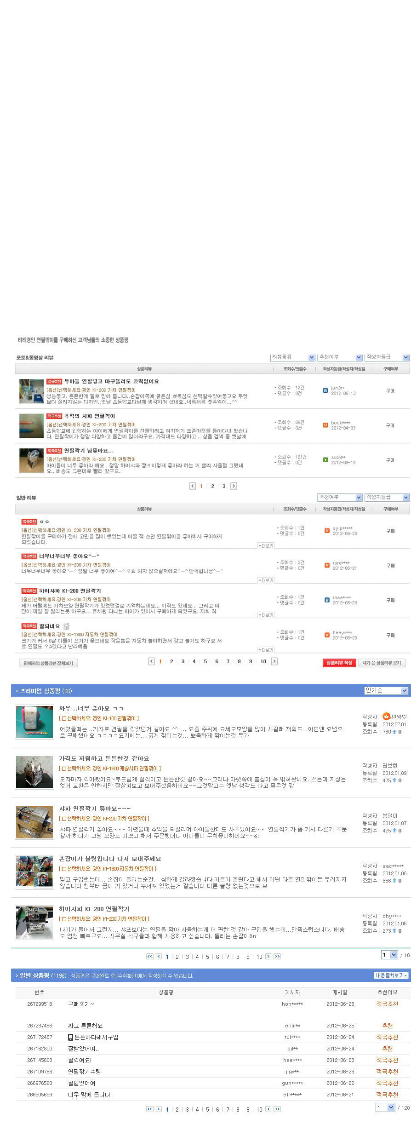The image size is (411, 1124).
Task: Go to page 2 of photo reviews
Action: (x=212, y=486)
